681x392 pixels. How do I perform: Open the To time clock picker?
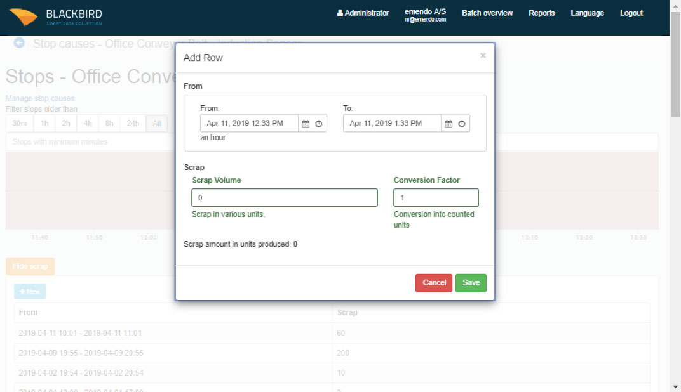click(x=462, y=124)
